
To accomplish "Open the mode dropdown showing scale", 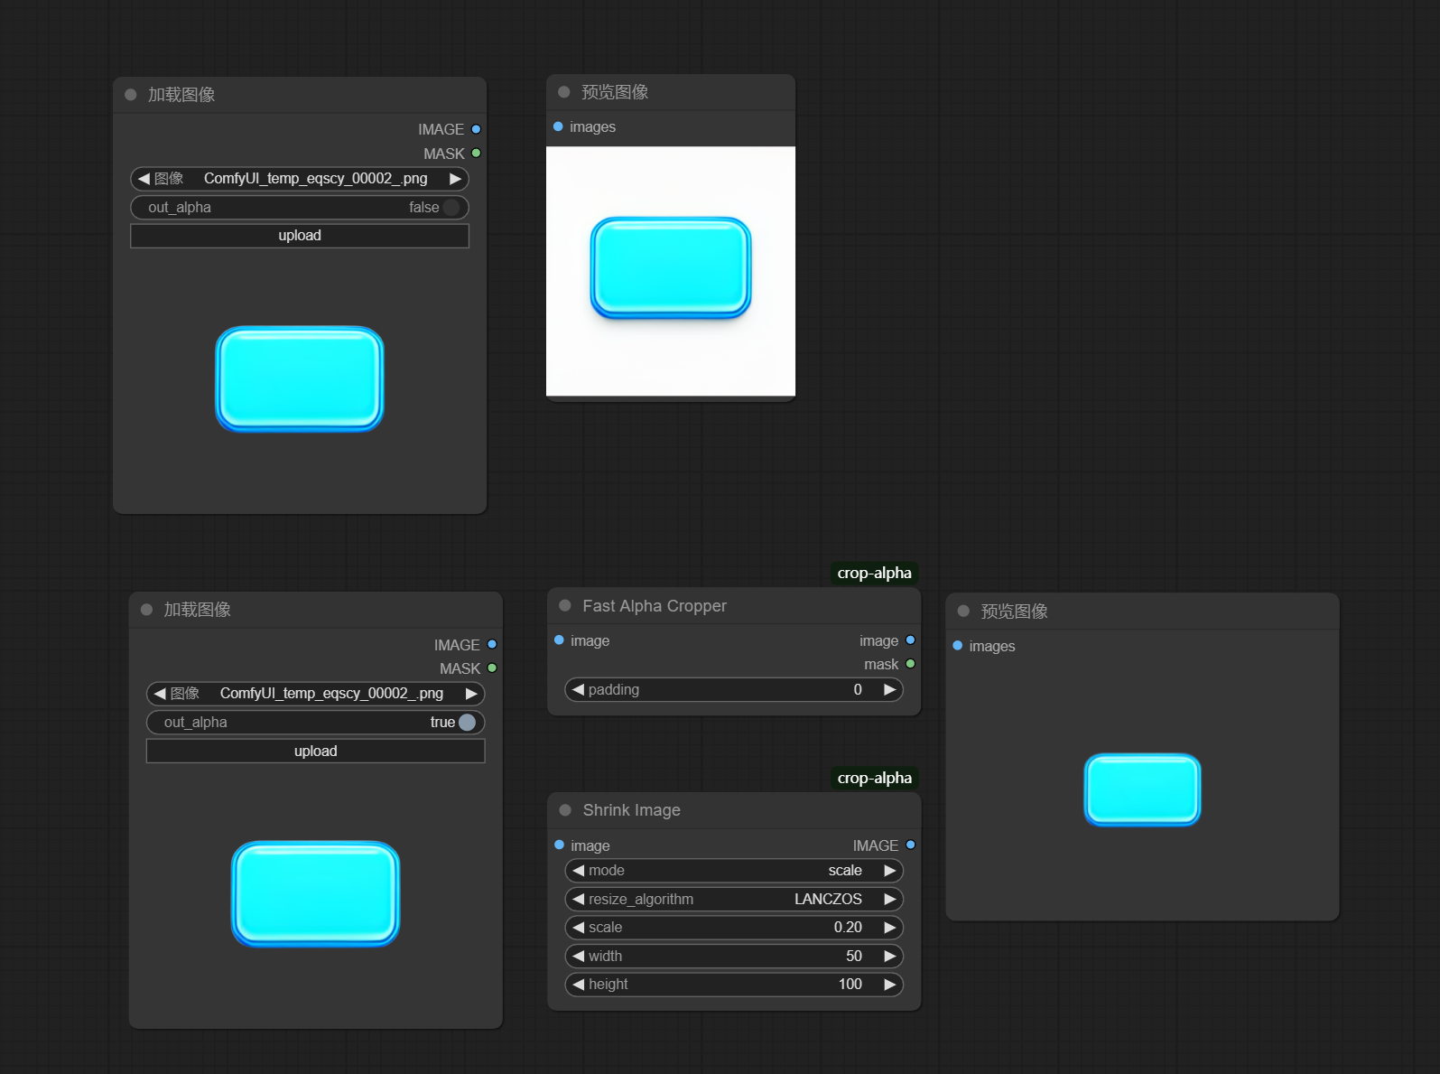I will [734, 871].
